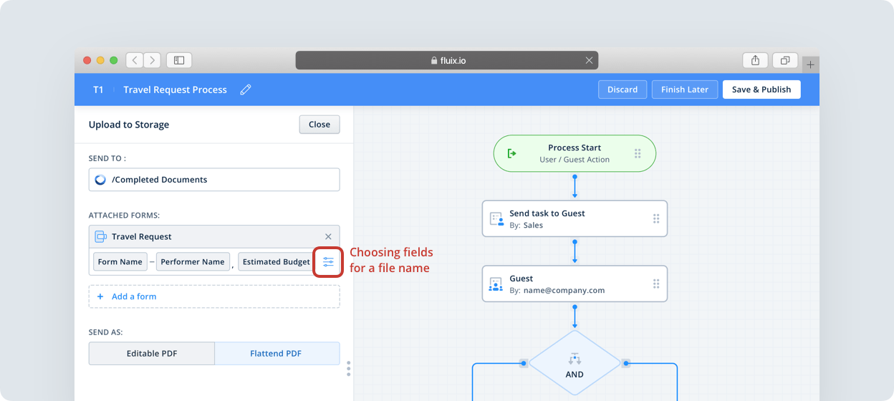Click Process Start exit arrow icon
This screenshot has width=894, height=401.
tap(512, 153)
